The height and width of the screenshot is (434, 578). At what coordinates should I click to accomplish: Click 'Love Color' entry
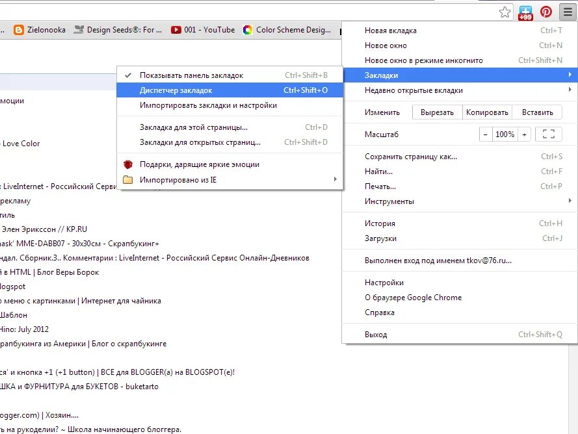(21, 144)
